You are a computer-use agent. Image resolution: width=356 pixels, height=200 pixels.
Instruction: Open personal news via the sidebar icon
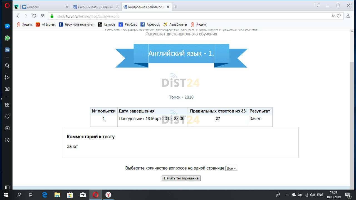(7, 128)
